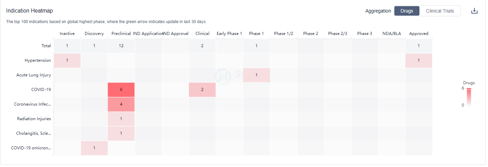The width and height of the screenshot is (488, 167).
Task: Click the top handle of color legend
Action: (469, 89)
